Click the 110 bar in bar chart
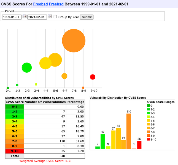 point(129,131)
